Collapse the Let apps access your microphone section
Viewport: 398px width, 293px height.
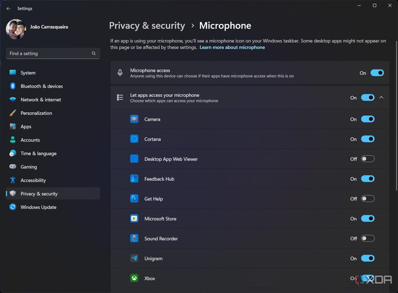(x=381, y=97)
